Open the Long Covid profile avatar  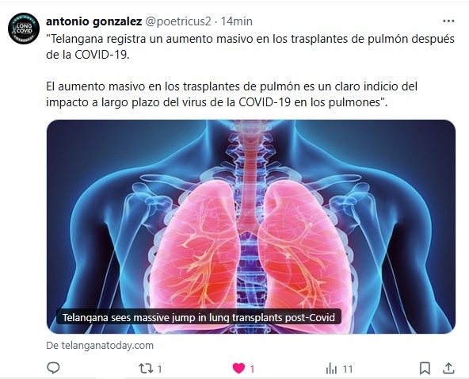(24, 29)
